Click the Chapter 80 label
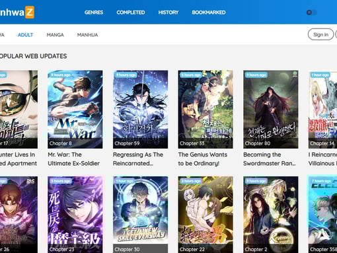The image size is (337, 253). 258,143
